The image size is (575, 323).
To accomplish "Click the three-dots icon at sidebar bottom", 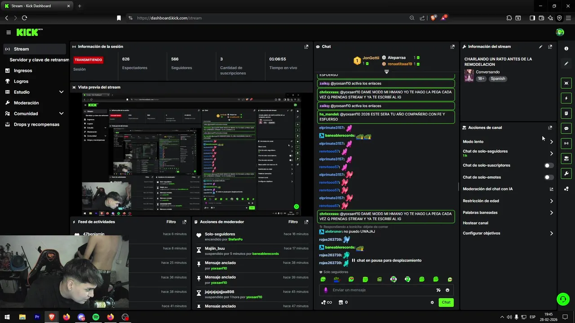I will point(566,189).
